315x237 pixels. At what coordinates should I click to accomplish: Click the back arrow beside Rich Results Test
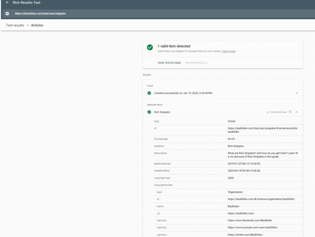tap(7, 2)
